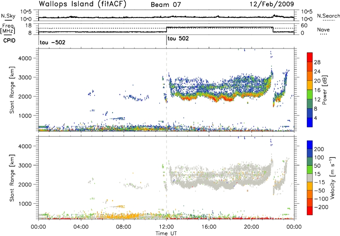Click the '18' frequency axis value

pos(28,26)
